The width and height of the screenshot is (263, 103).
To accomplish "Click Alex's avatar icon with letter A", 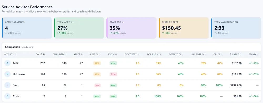I will point(7,63).
